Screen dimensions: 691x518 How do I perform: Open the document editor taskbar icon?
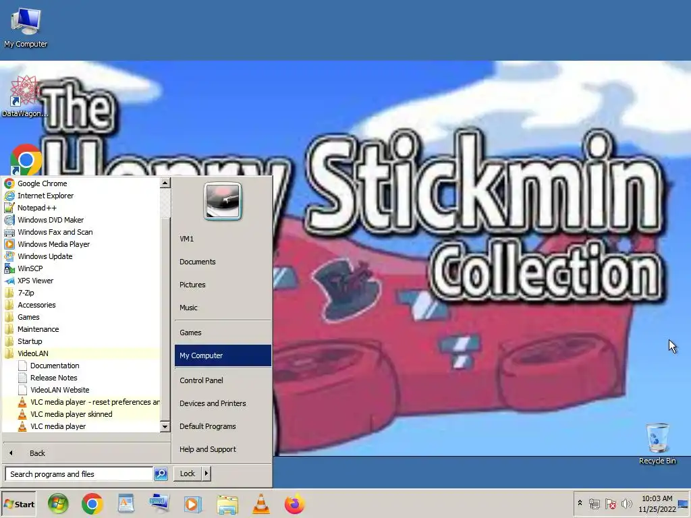tap(126, 505)
